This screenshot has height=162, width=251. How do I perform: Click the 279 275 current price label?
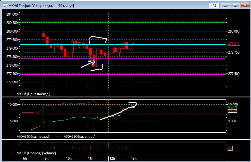[234, 44]
